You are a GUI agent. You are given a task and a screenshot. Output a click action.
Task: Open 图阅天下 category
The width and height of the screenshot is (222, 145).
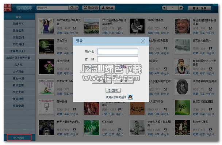click(19, 24)
